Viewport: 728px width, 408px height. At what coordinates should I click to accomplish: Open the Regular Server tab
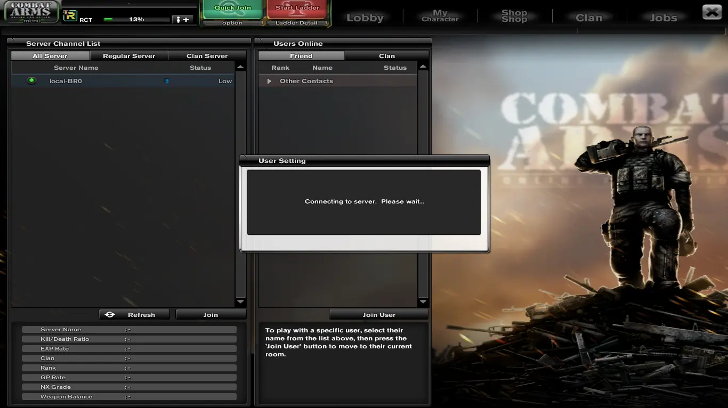129,56
